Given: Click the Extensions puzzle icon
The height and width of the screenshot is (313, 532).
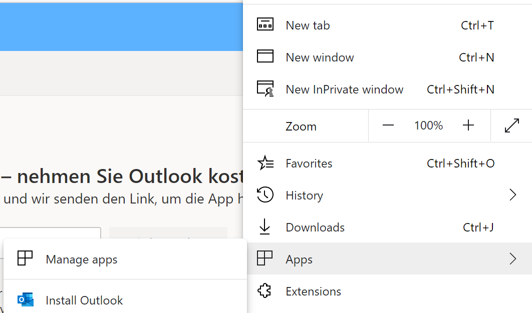Looking at the screenshot, I should pyautogui.click(x=264, y=290).
